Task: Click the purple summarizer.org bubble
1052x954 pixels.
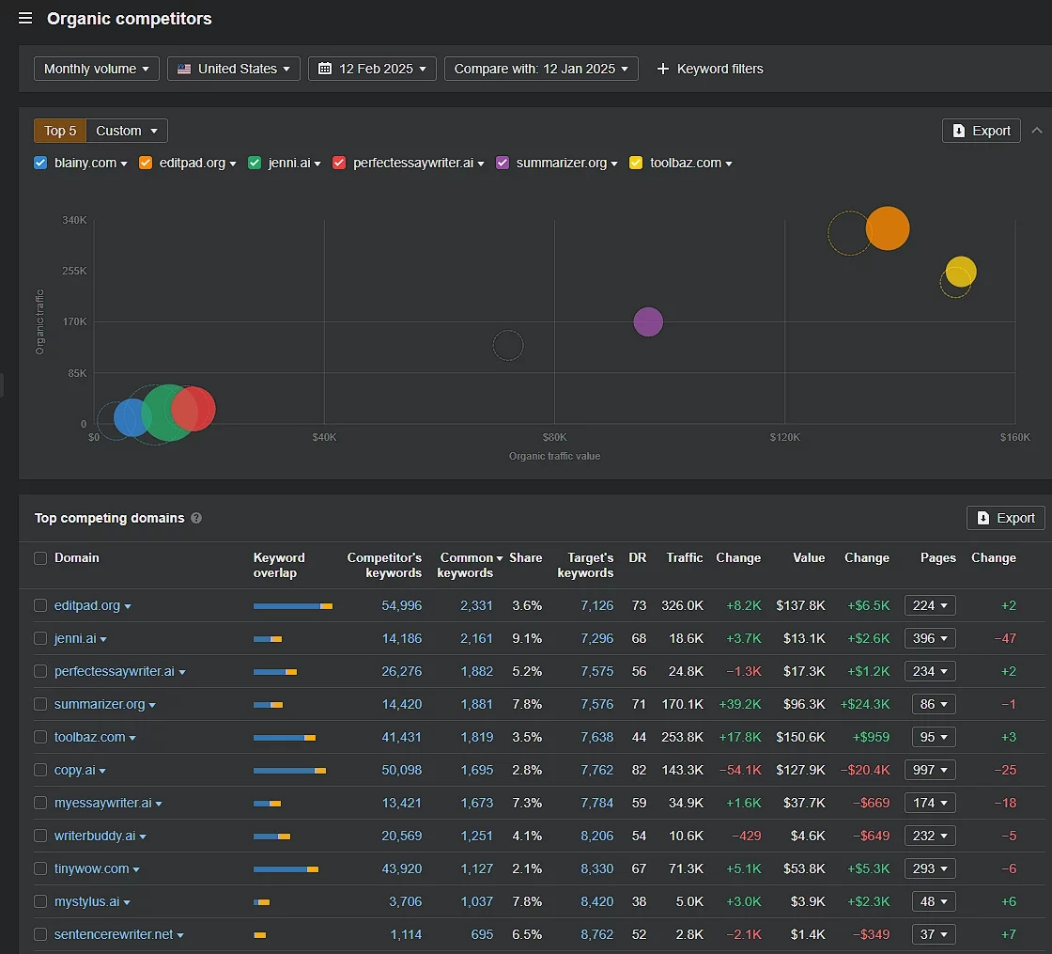Action: pyautogui.click(x=648, y=321)
